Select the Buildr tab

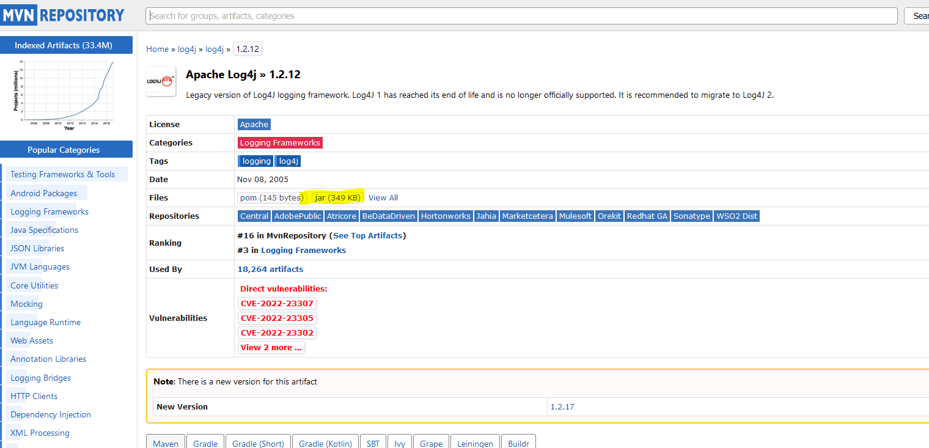pyautogui.click(x=519, y=442)
